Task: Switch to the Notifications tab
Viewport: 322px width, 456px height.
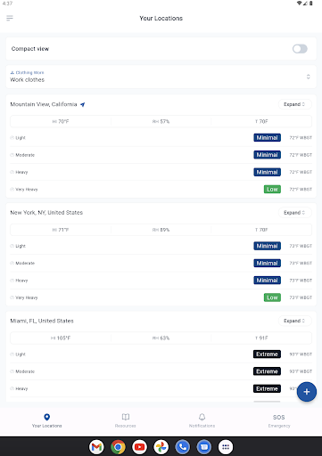Action: [202, 420]
